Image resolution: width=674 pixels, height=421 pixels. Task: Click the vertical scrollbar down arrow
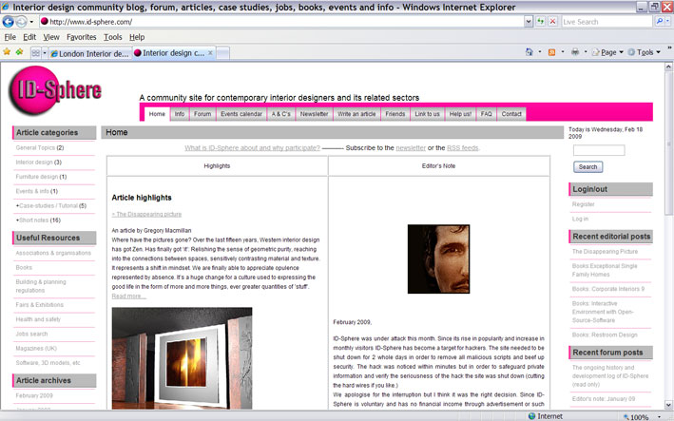[668, 405]
